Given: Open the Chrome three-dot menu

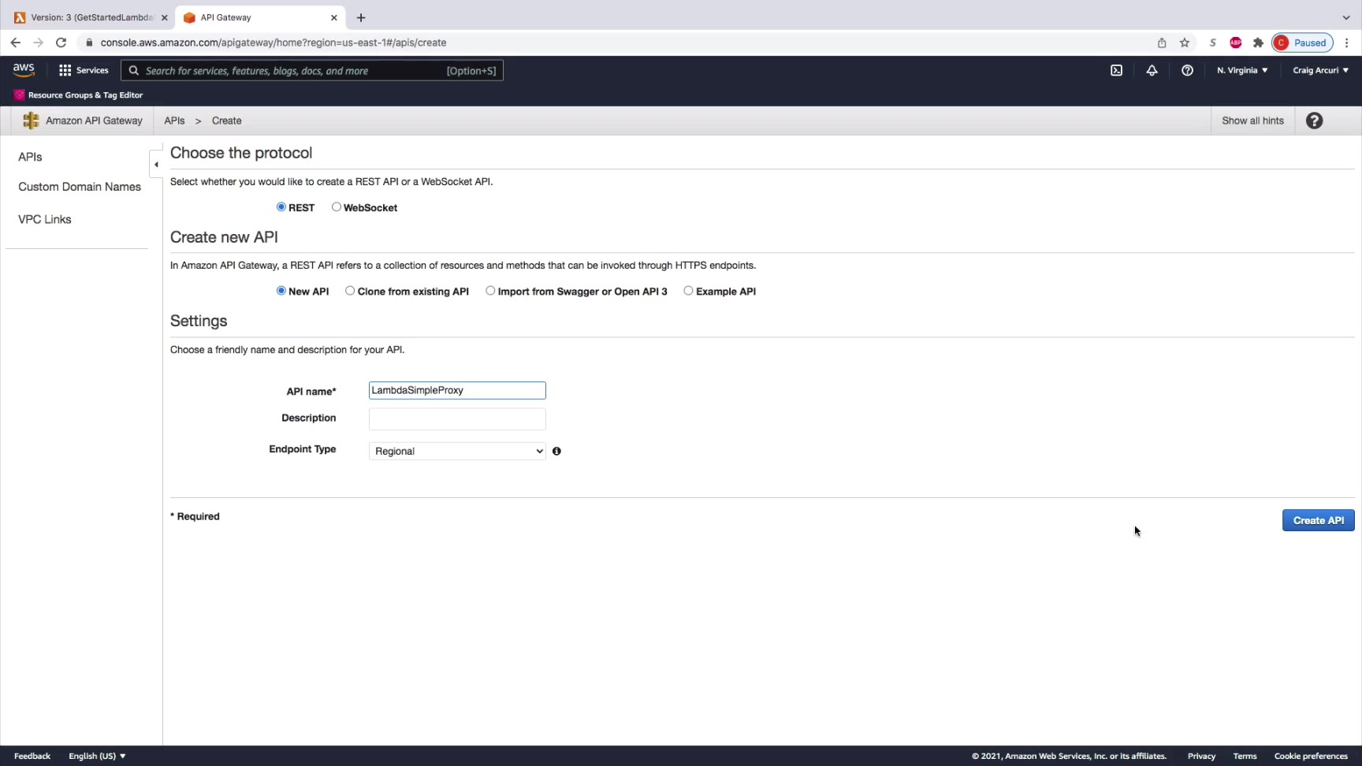Looking at the screenshot, I should (x=1346, y=43).
